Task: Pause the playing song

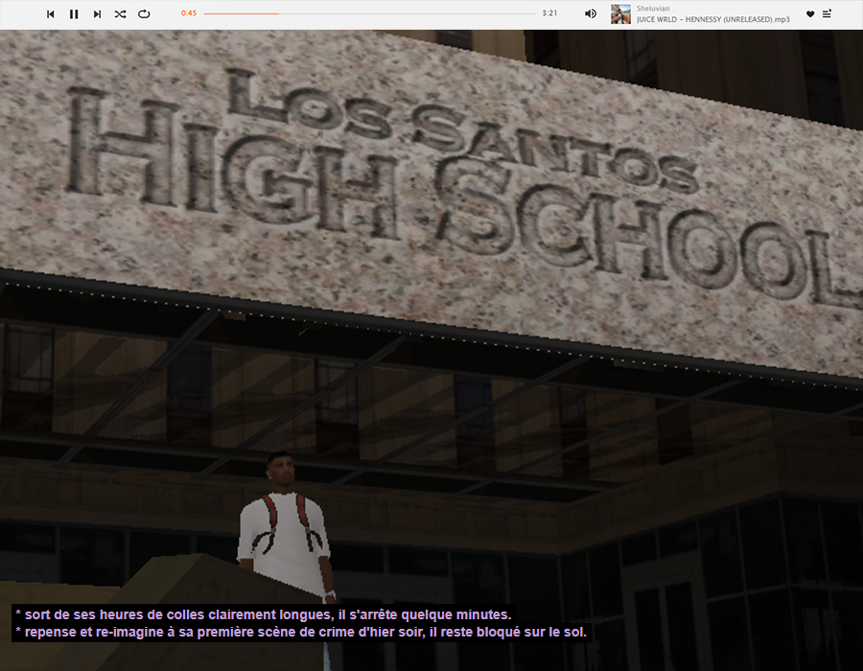Action: pyautogui.click(x=74, y=14)
